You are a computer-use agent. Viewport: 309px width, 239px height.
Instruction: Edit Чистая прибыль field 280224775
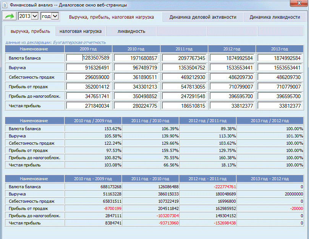coord(136,106)
